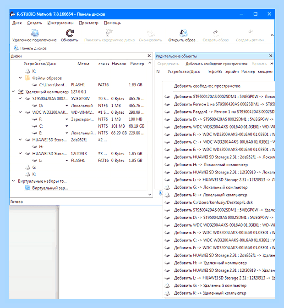Click Добавить свободное пространство toolbar button
284x308 pixels.
tap(216, 64)
